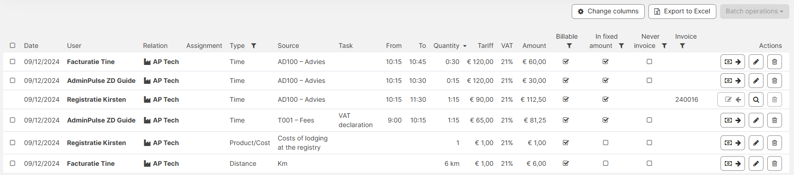Filter the Never invoice column

[665, 46]
